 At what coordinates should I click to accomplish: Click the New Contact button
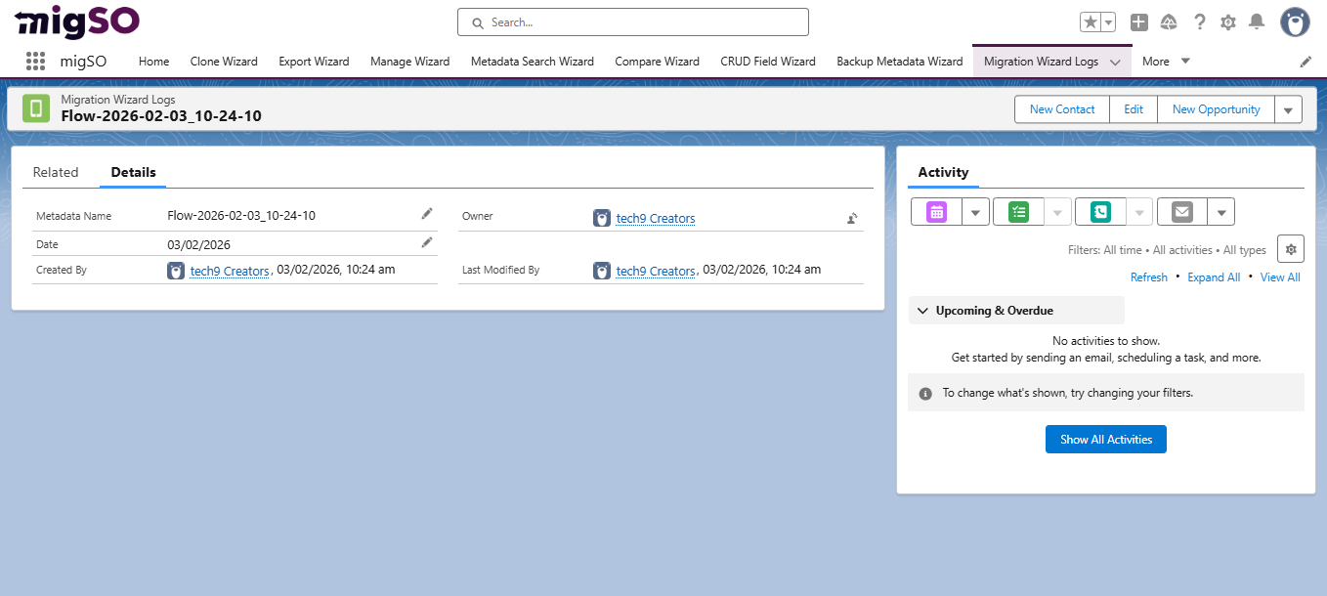click(x=1062, y=109)
